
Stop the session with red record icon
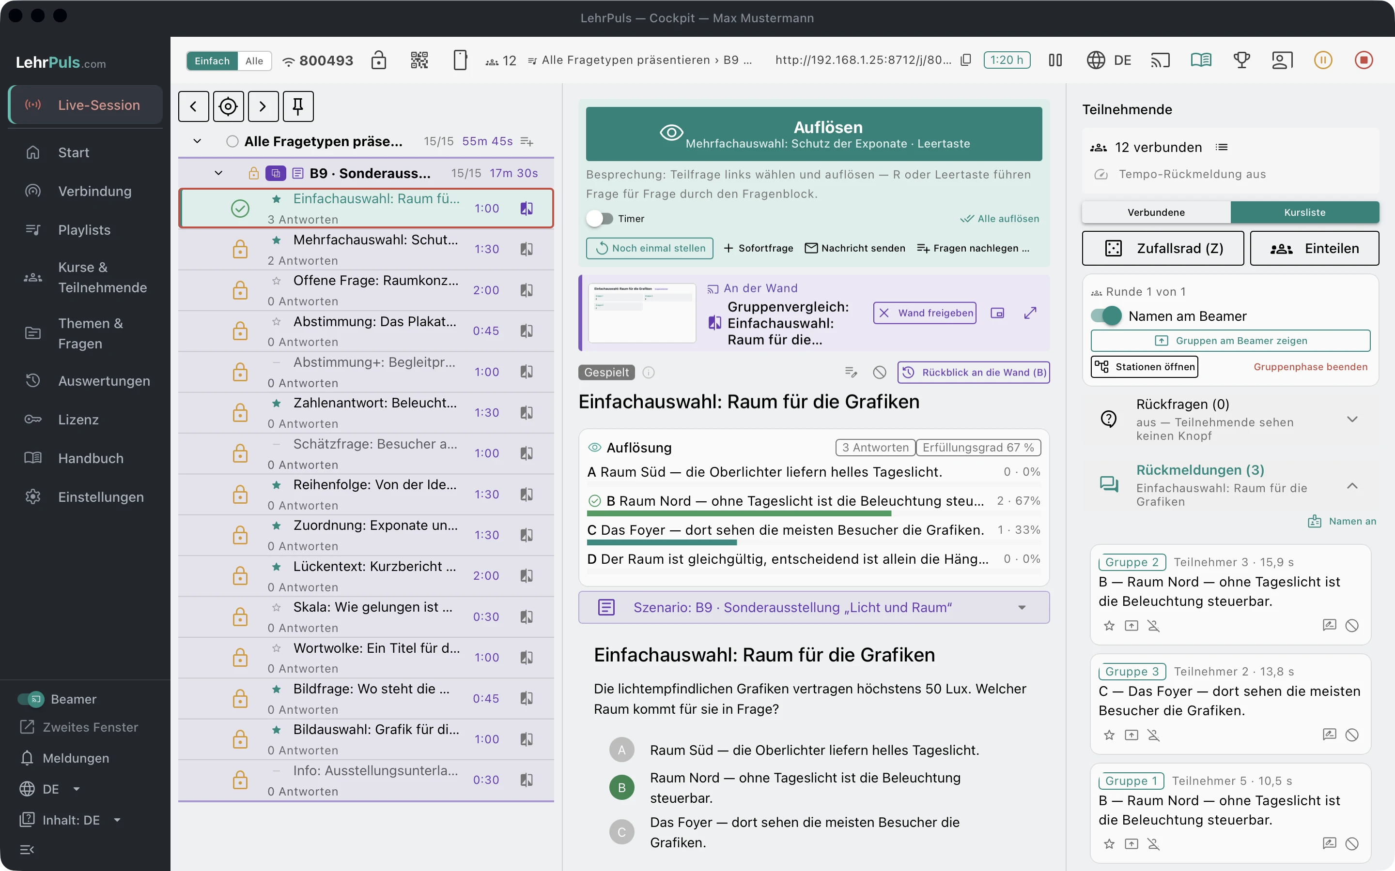(x=1364, y=60)
